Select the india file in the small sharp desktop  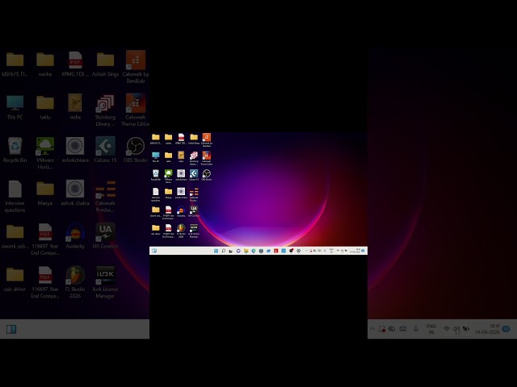tap(181, 157)
